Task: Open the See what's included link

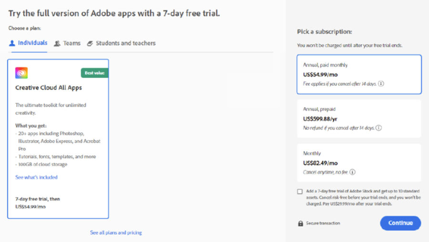Action: 36,177
